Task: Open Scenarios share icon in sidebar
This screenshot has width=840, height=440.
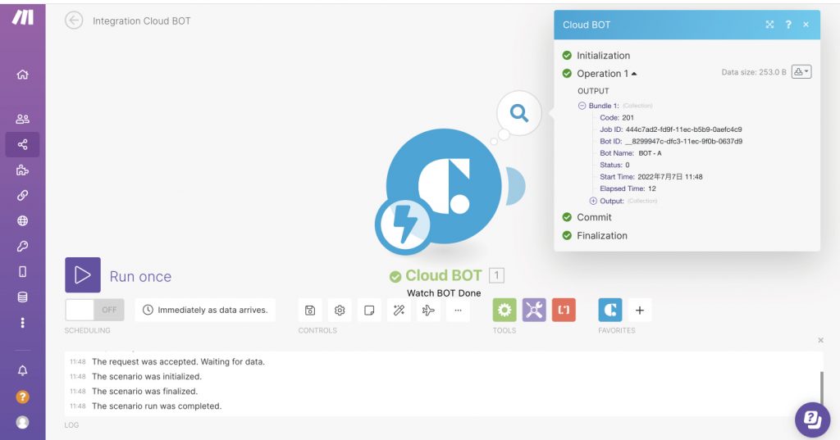Action: point(22,144)
